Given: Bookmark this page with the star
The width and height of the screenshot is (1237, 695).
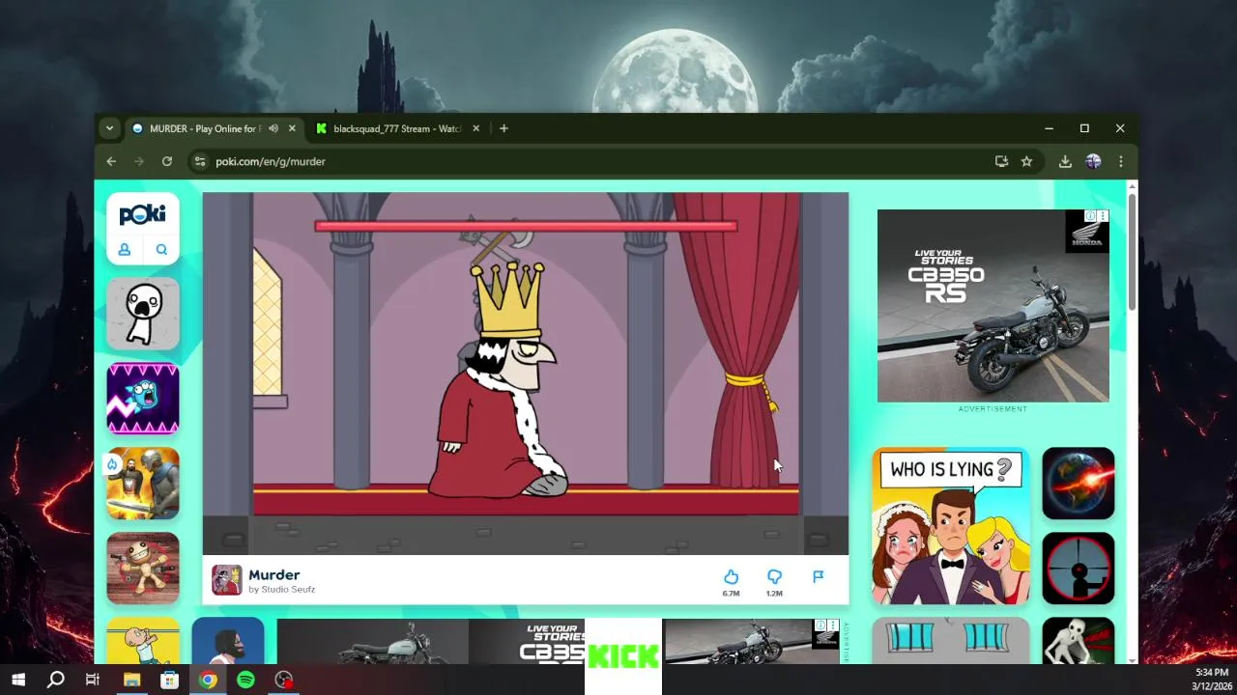Looking at the screenshot, I should (x=1026, y=161).
